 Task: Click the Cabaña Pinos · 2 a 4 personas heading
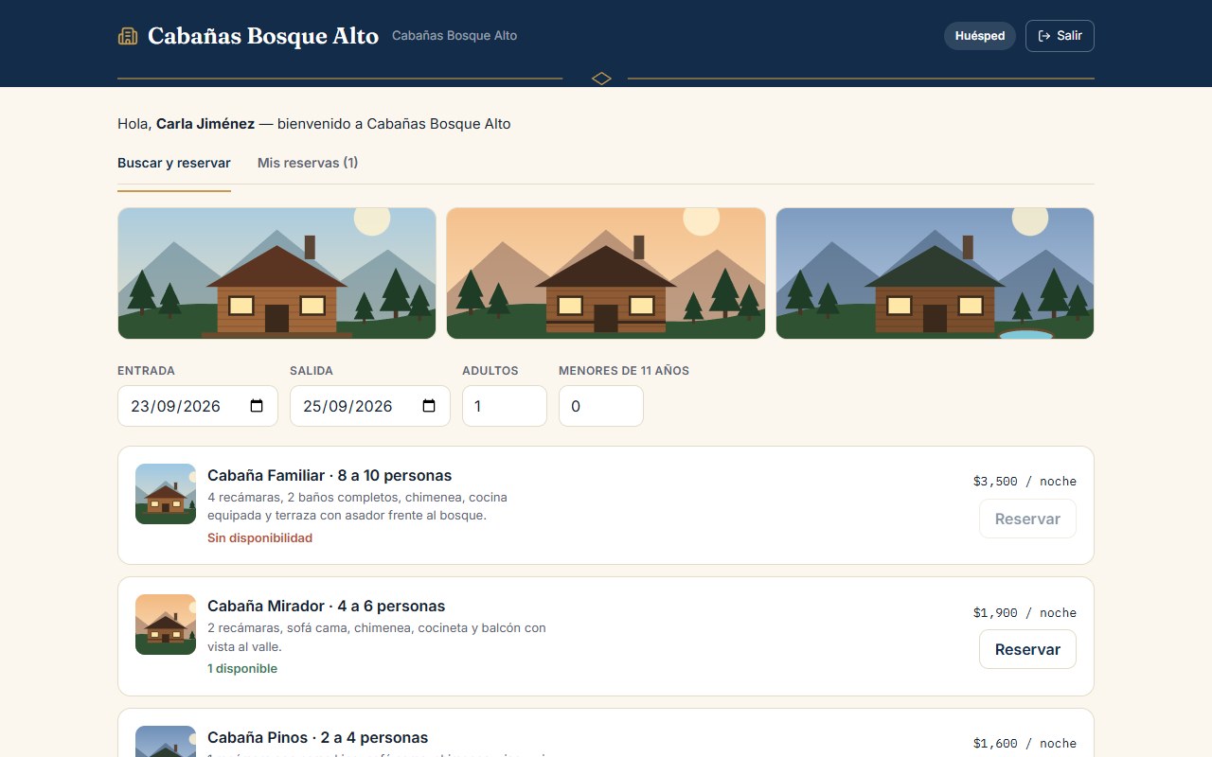[317, 737]
